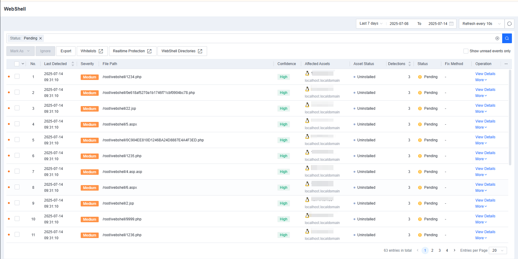
Task: Click the Whitelists button
Action: [92, 51]
